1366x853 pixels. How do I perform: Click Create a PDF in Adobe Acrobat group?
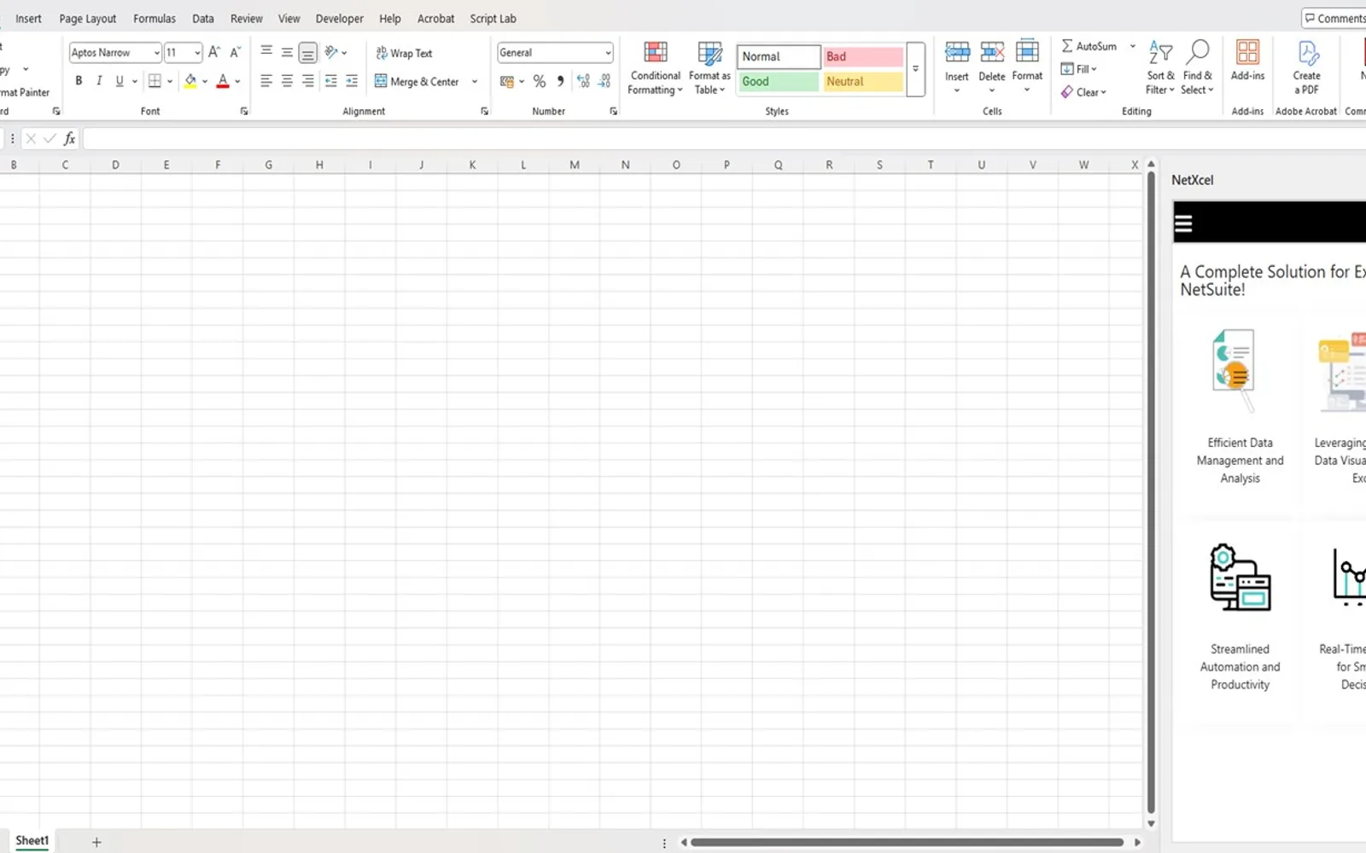pyautogui.click(x=1306, y=67)
